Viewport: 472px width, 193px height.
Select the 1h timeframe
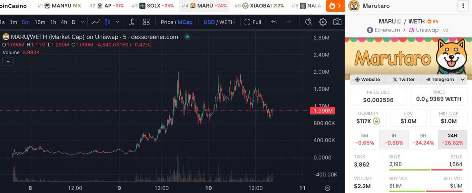[53, 22]
